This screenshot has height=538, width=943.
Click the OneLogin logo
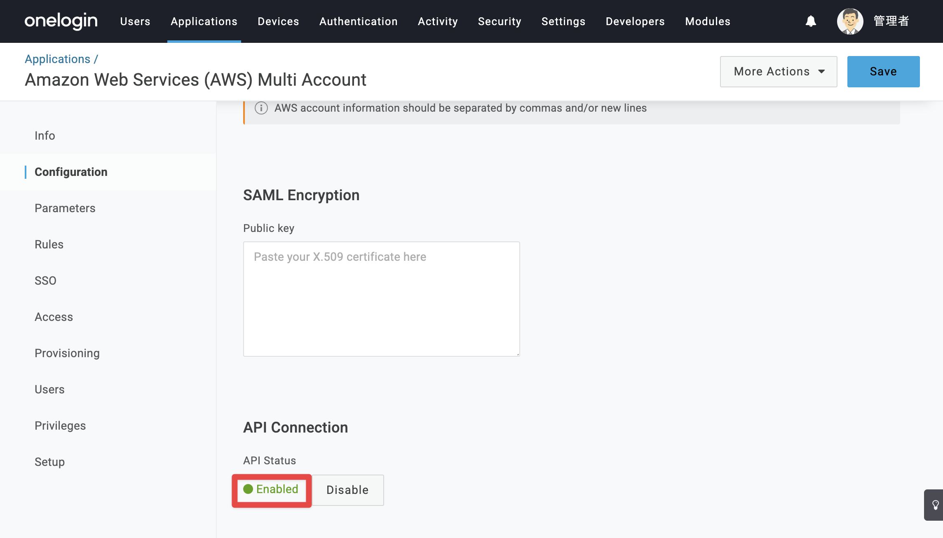61,21
